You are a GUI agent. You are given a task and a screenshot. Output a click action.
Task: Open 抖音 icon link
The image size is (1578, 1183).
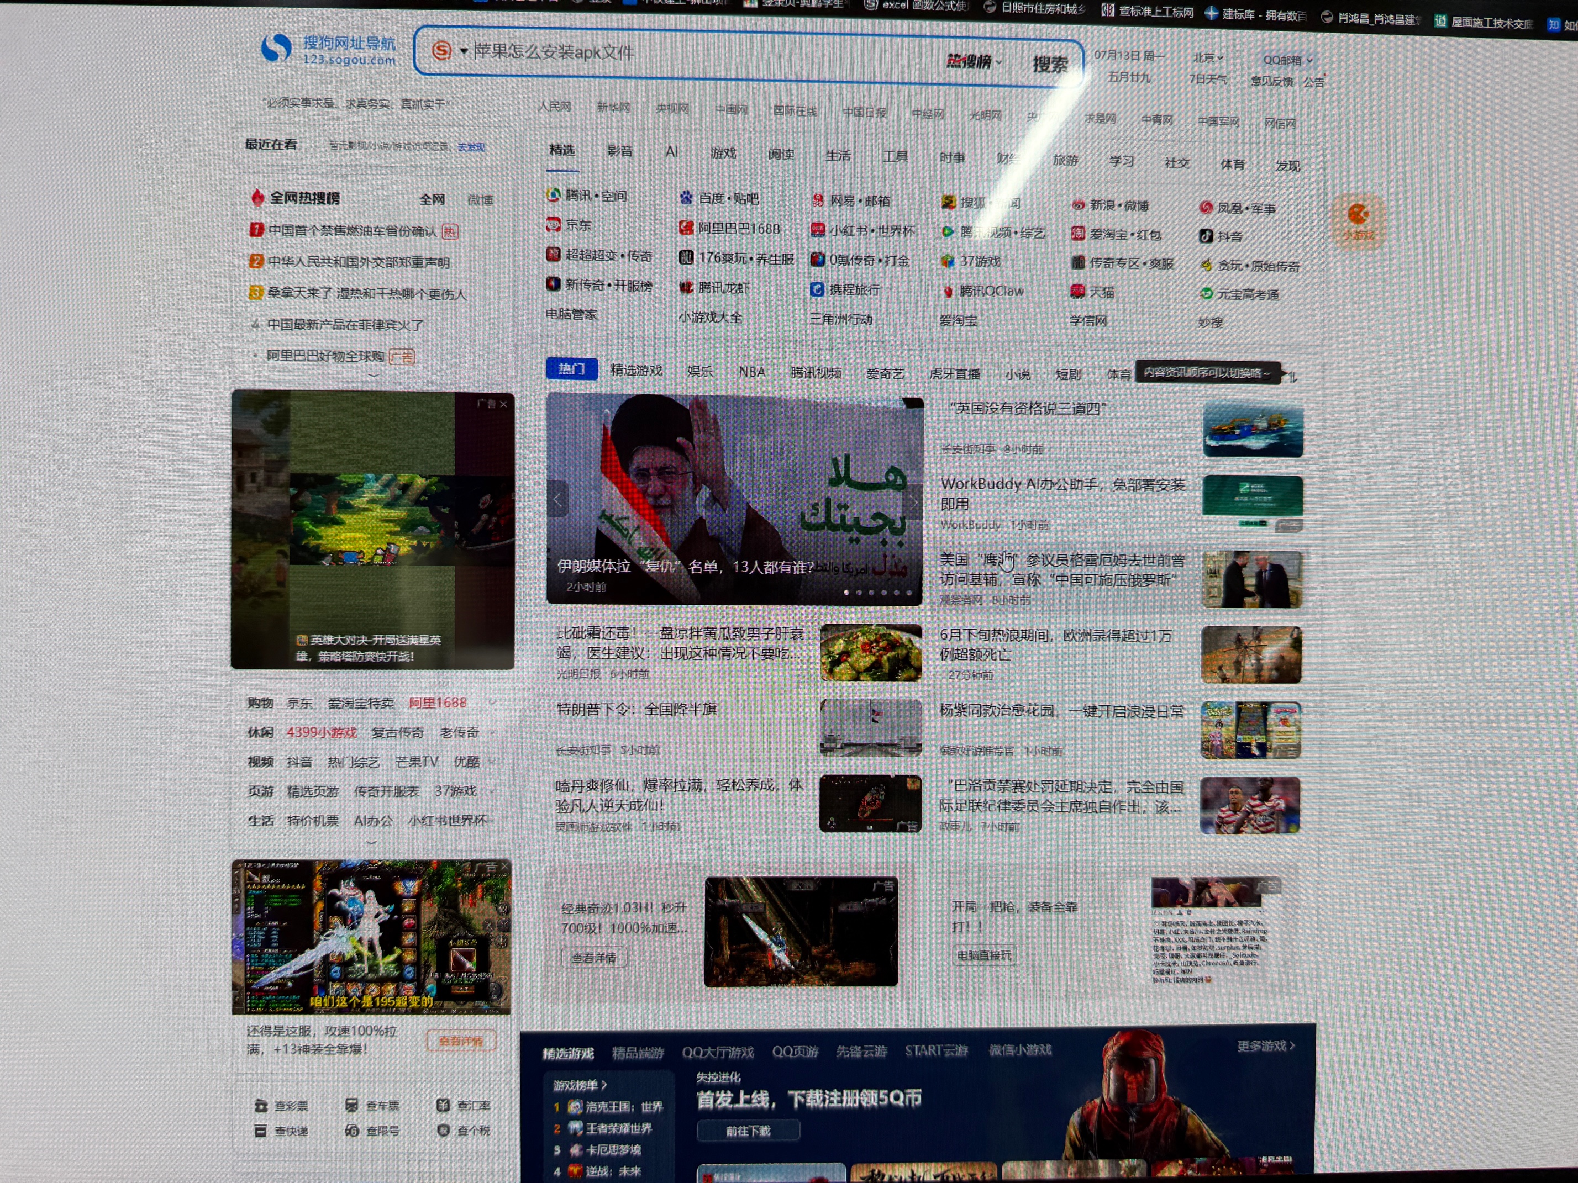1206,236
